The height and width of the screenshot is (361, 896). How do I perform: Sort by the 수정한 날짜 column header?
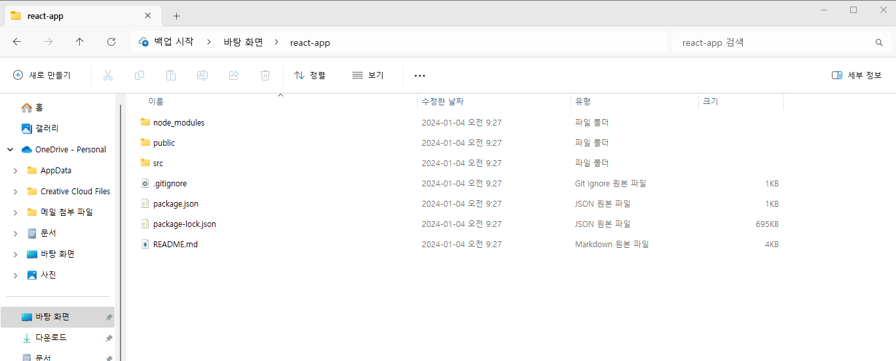coord(443,101)
